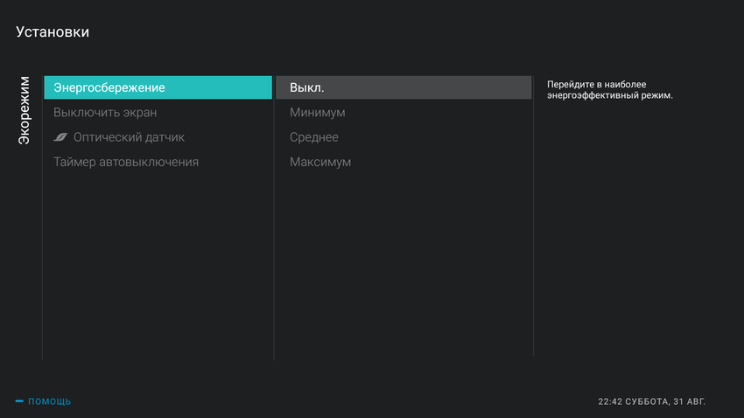Click blank area under the hint description
The image size is (744, 418).
coord(635,227)
